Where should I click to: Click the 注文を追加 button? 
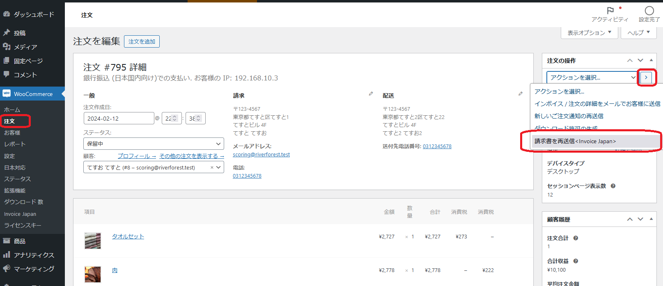point(142,41)
